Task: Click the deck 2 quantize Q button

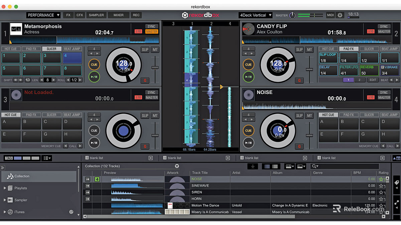Action: (x=299, y=81)
